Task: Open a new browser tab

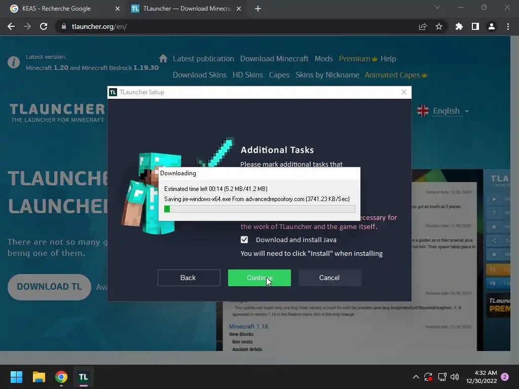Action: (258, 9)
